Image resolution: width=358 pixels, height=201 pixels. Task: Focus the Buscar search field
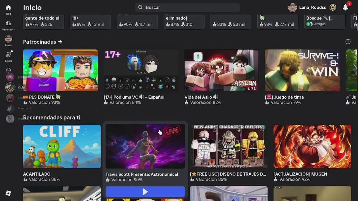pyautogui.click(x=187, y=7)
